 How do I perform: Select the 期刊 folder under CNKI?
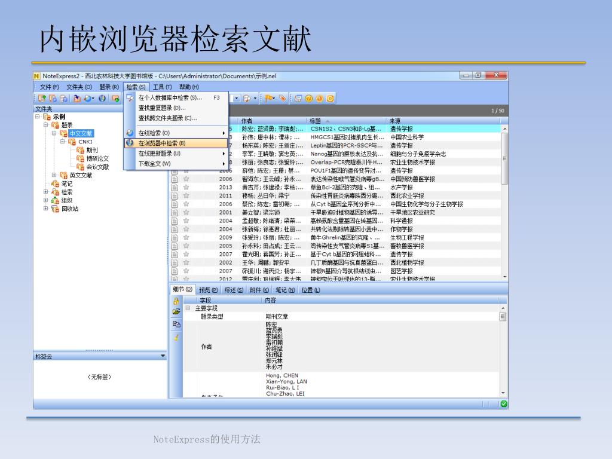pyautogui.click(x=91, y=150)
